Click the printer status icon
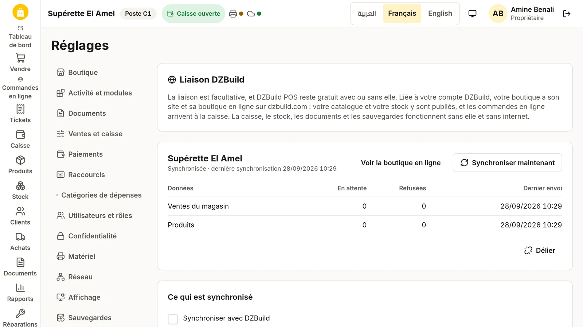This screenshot has height=327, width=583. (233, 14)
